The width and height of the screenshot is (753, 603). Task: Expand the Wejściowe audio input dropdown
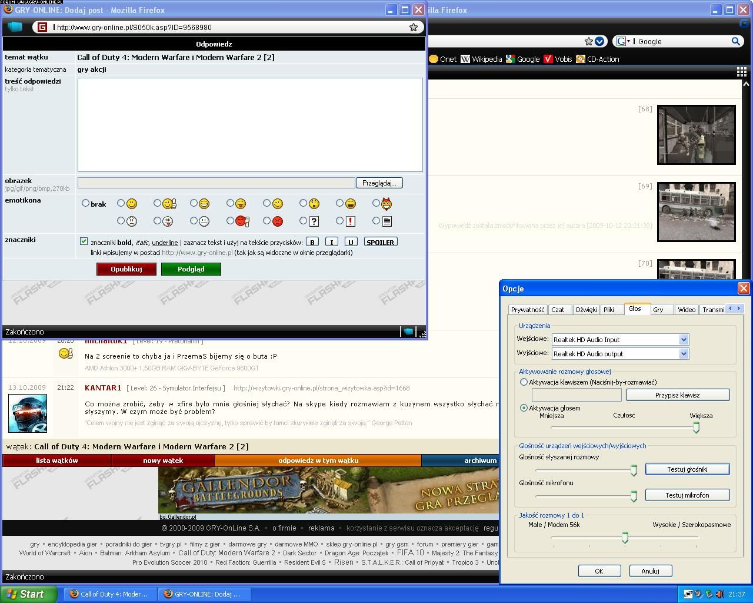[684, 340]
